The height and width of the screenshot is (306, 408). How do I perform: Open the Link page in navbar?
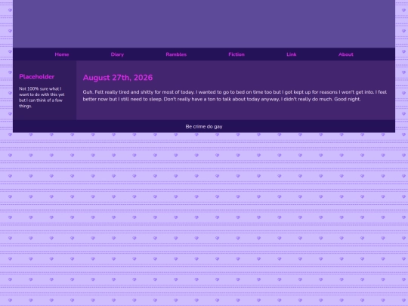coord(292,54)
